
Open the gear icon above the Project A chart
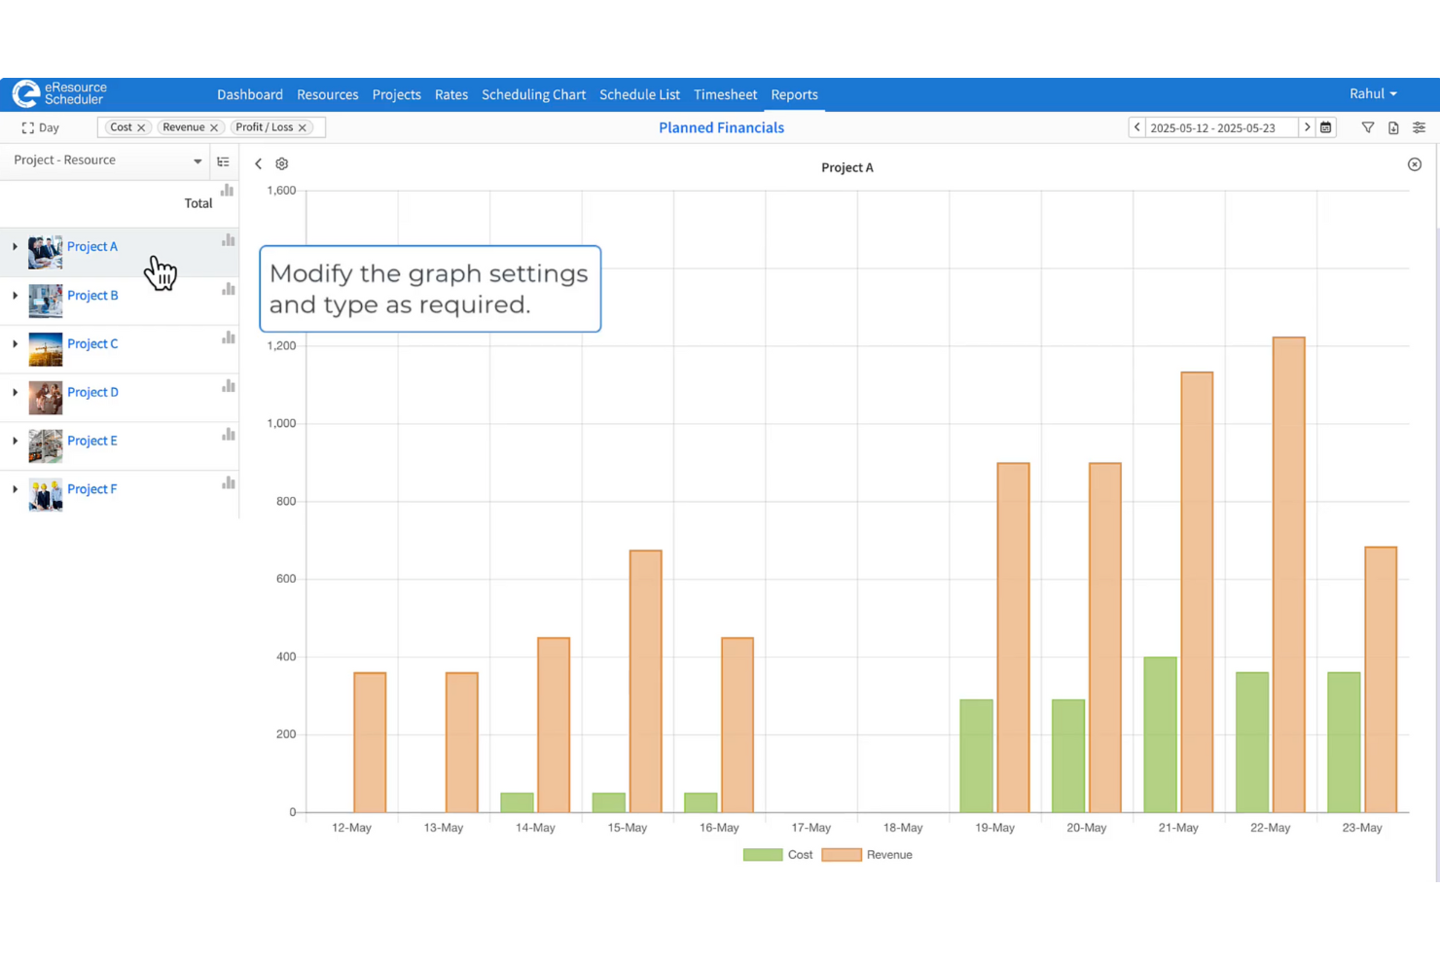point(281,163)
